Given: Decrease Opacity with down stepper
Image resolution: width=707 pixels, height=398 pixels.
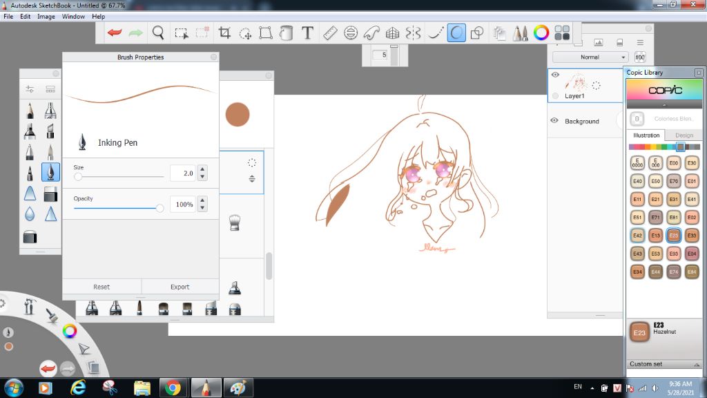Looking at the screenshot, I should click(x=202, y=208).
